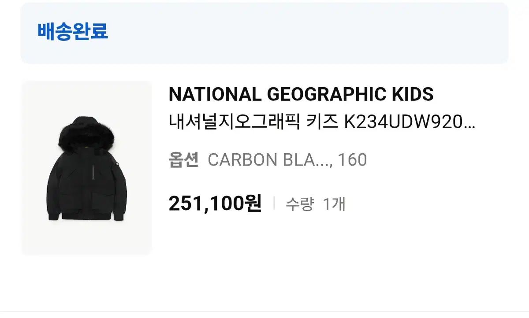529x318 pixels.
Task: Click the 배송완료 delivery status text
Action: [73, 31]
